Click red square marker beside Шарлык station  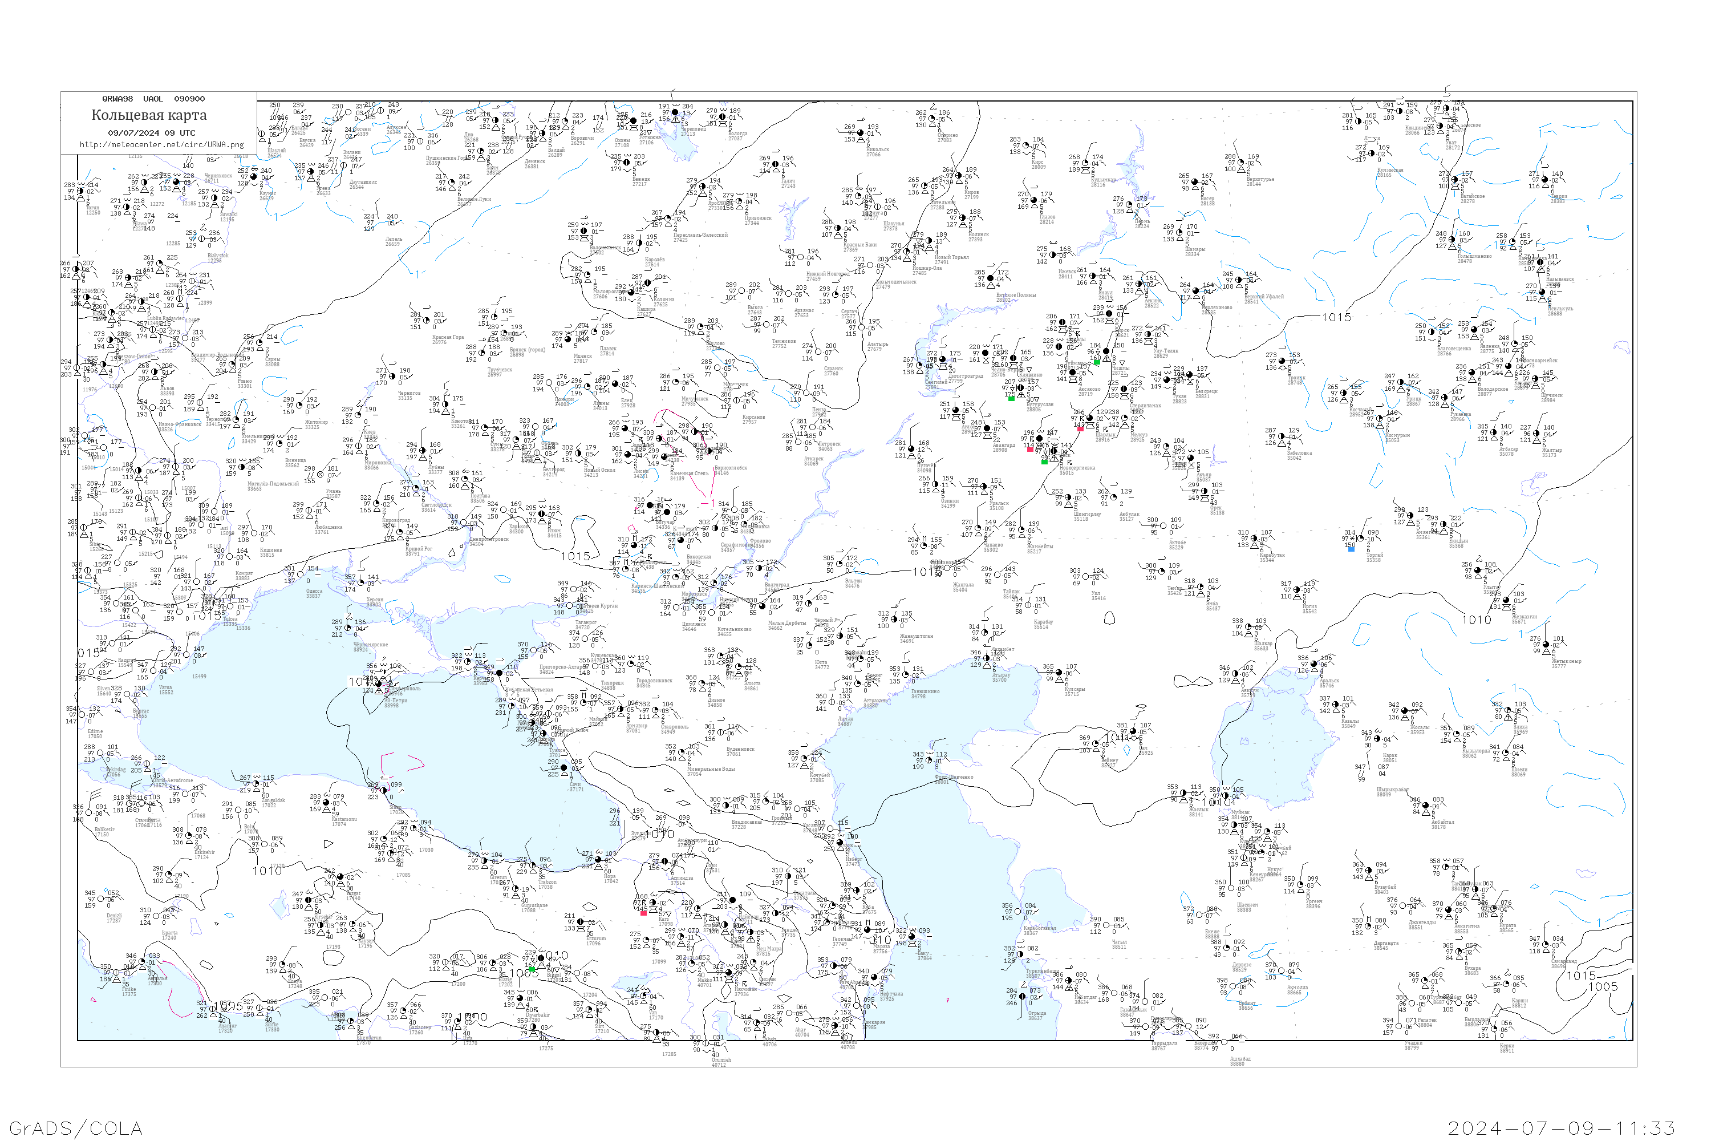[x=1080, y=428]
